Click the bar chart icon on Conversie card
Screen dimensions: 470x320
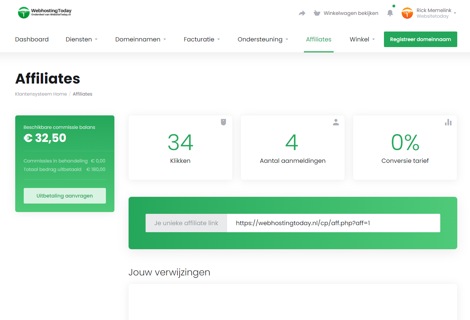pos(448,122)
